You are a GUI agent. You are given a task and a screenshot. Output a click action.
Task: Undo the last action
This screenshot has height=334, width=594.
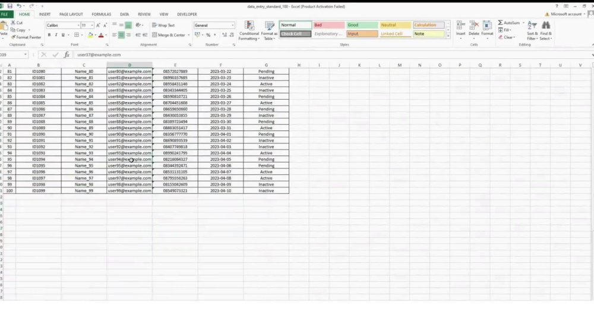(18, 6)
